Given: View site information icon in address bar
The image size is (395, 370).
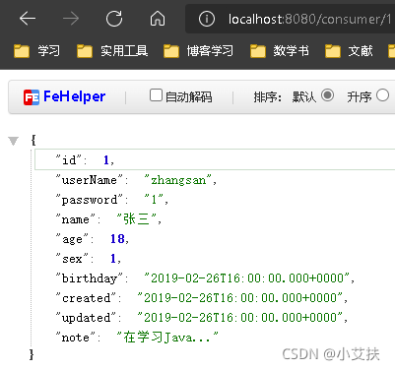Looking at the screenshot, I should pos(207,19).
